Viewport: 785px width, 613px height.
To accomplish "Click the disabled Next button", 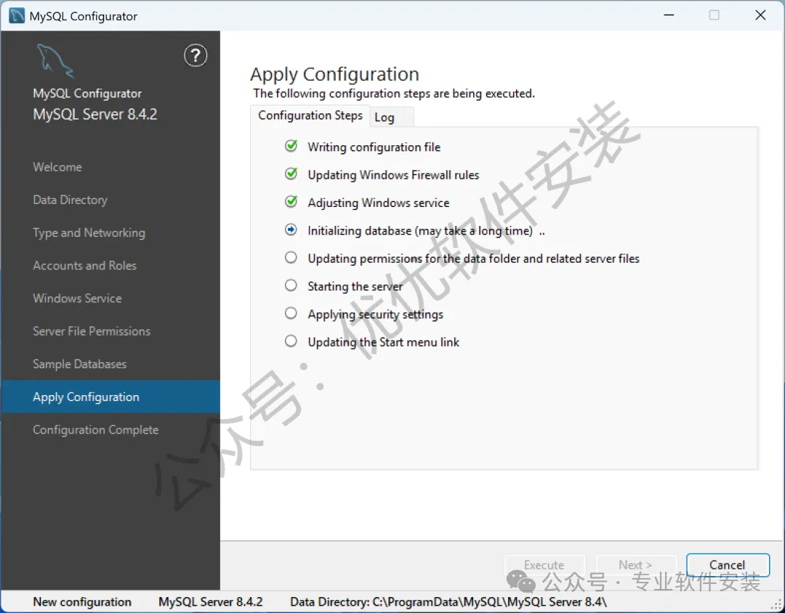I will [636, 565].
